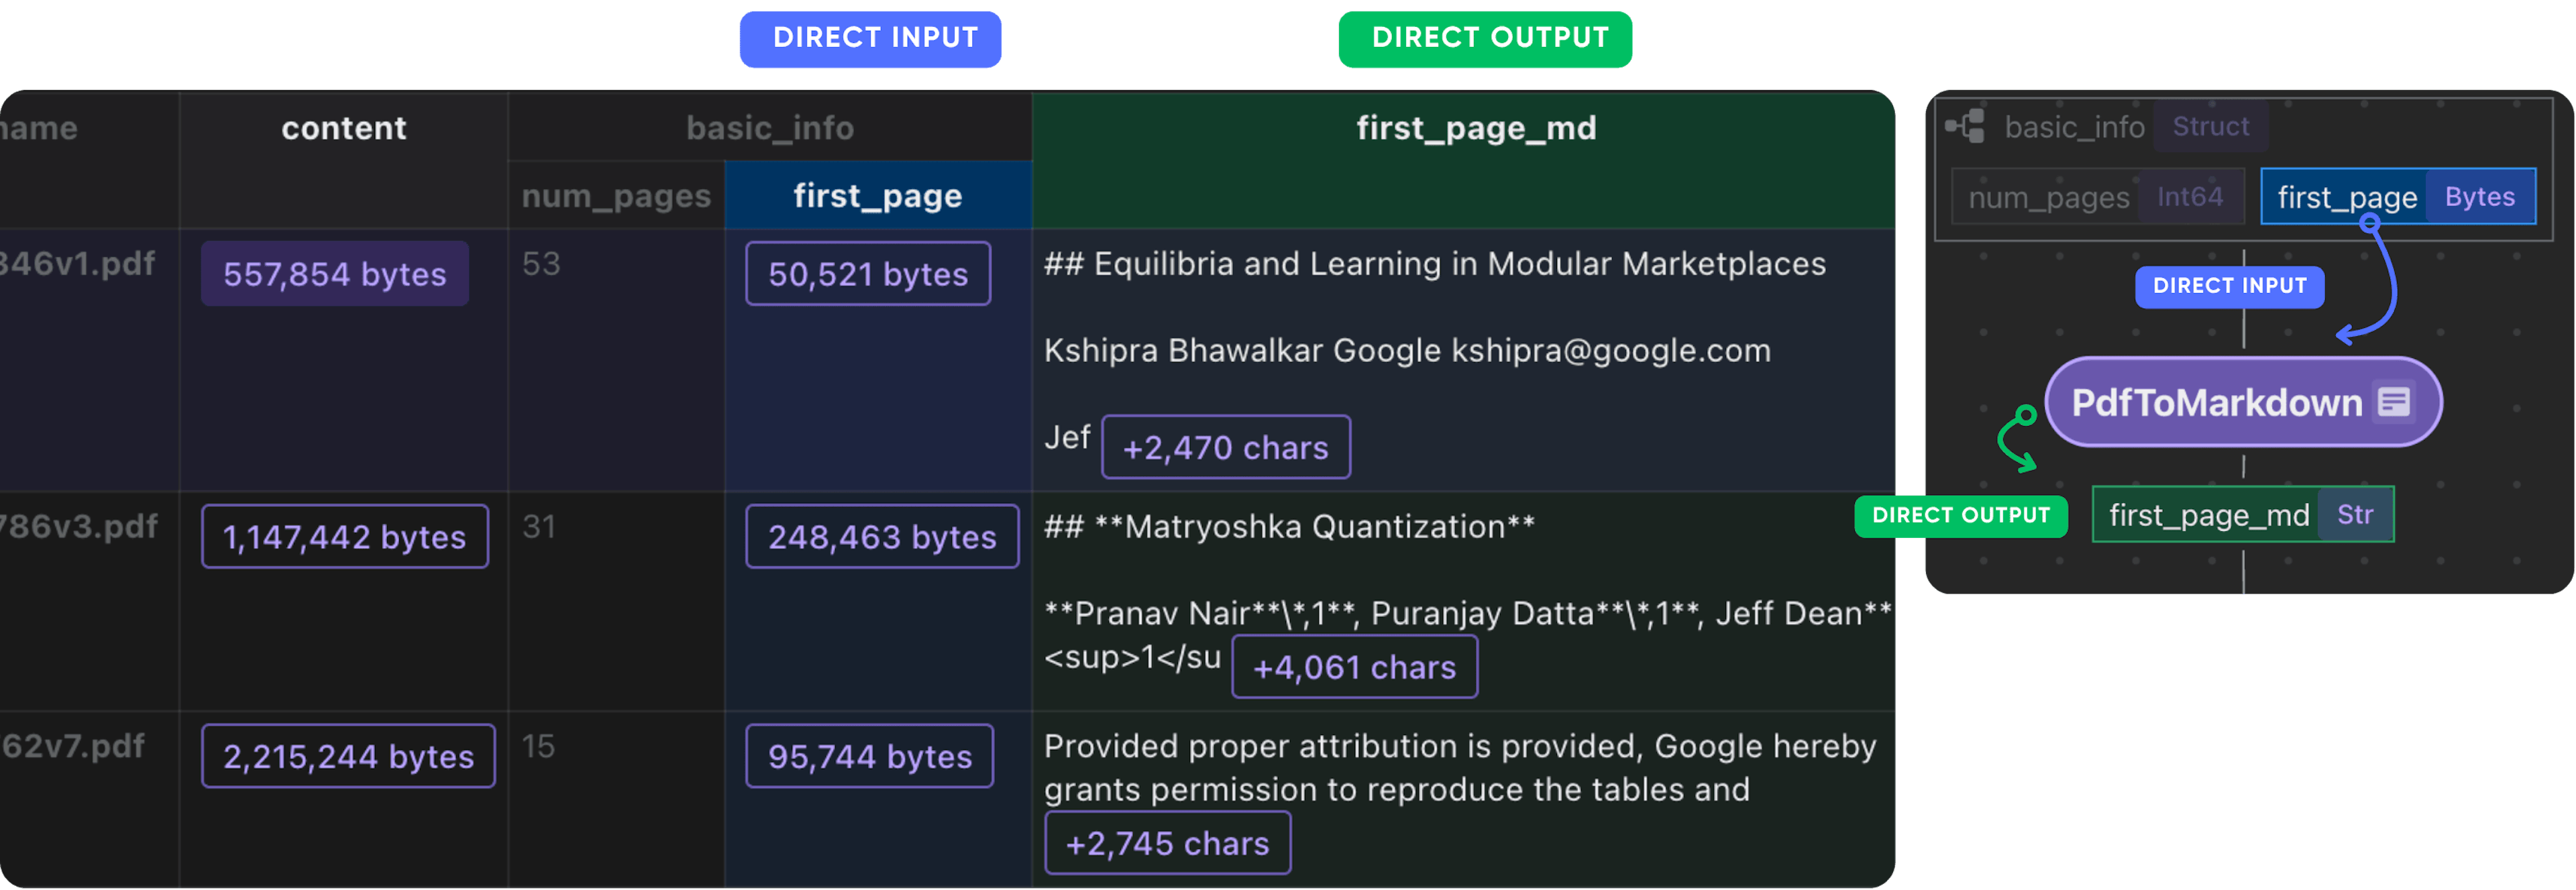Viewport: 2576px width, 890px height.
Task: Expand the +2,470 chars truncated text
Action: [x=1226, y=447]
